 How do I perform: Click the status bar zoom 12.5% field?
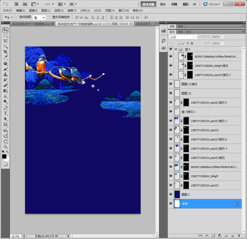(16, 236)
